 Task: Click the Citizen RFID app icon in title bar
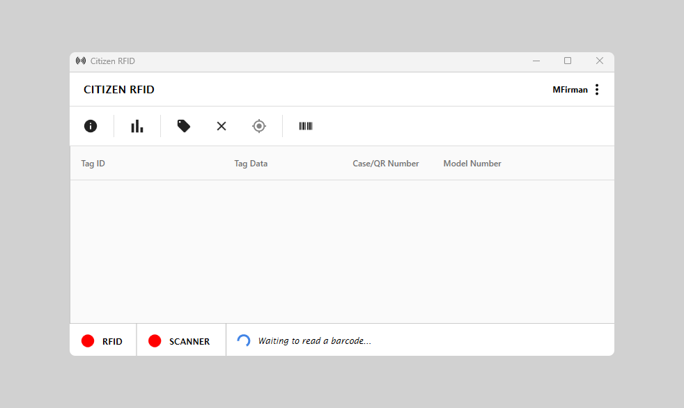81,61
